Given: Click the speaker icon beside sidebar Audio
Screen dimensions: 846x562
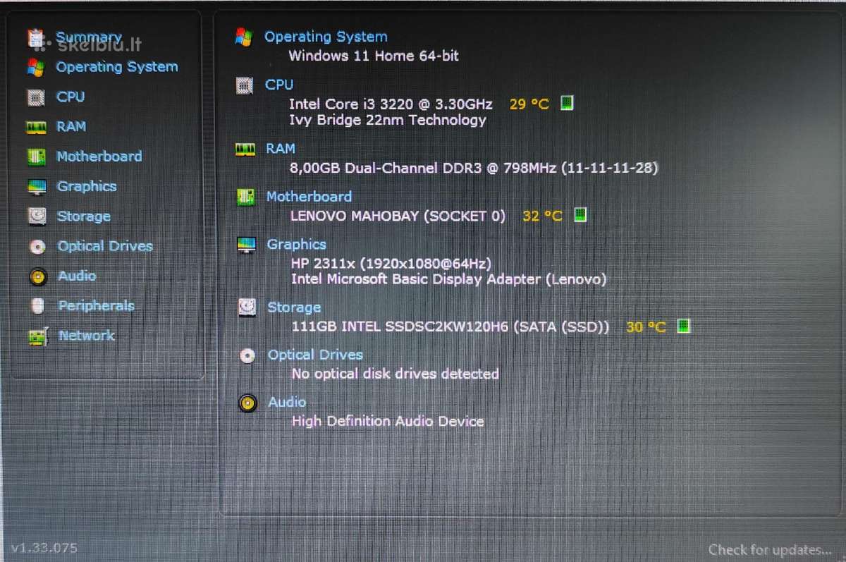Looking at the screenshot, I should coord(38,276).
